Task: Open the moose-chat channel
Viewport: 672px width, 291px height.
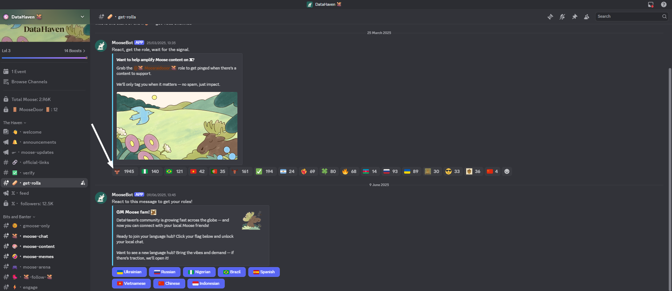Action: (35, 236)
